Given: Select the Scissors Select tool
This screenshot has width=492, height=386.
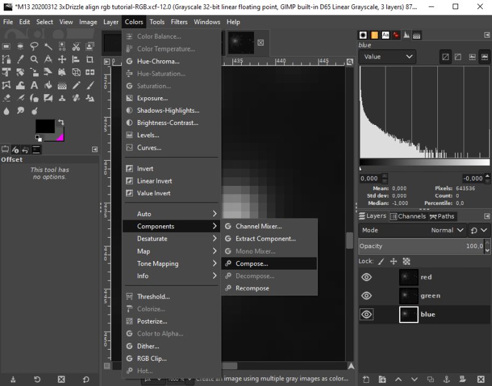Looking at the screenshot, I should 76,47.
